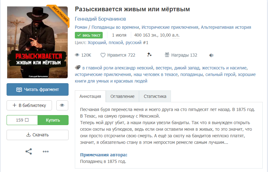Image resolution: width=268 pixels, height=172 pixels.
Task: Click the views eye icon 120K
Action: coord(77,55)
